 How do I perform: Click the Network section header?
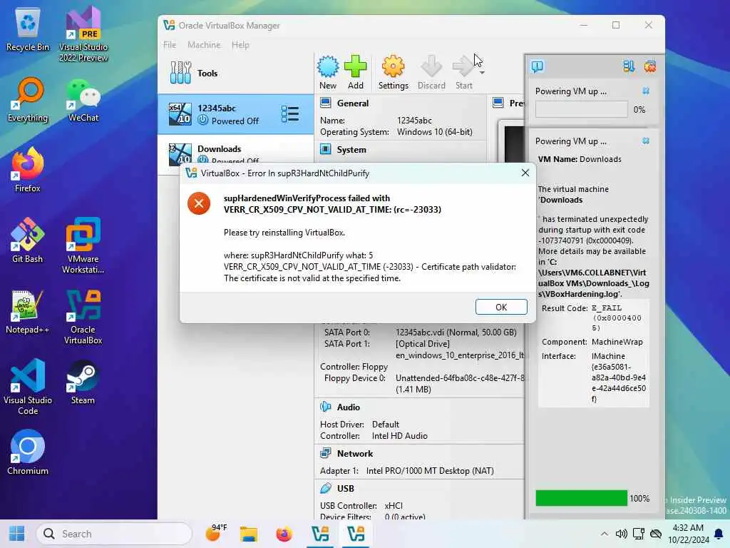pyautogui.click(x=355, y=453)
